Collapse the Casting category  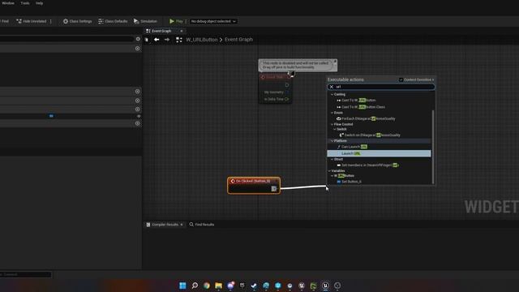coord(332,94)
